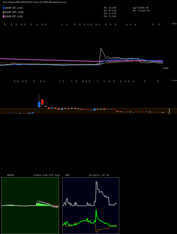The height and width of the screenshot is (234, 177).
Task: Click the 'DOW MT: 3.04' label
Action: [14, 12]
